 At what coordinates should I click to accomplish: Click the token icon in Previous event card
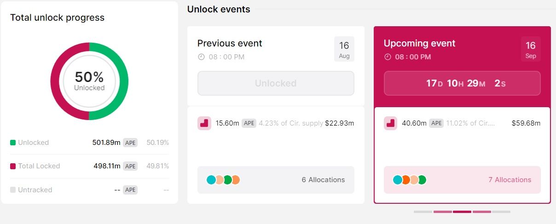tap(204, 123)
